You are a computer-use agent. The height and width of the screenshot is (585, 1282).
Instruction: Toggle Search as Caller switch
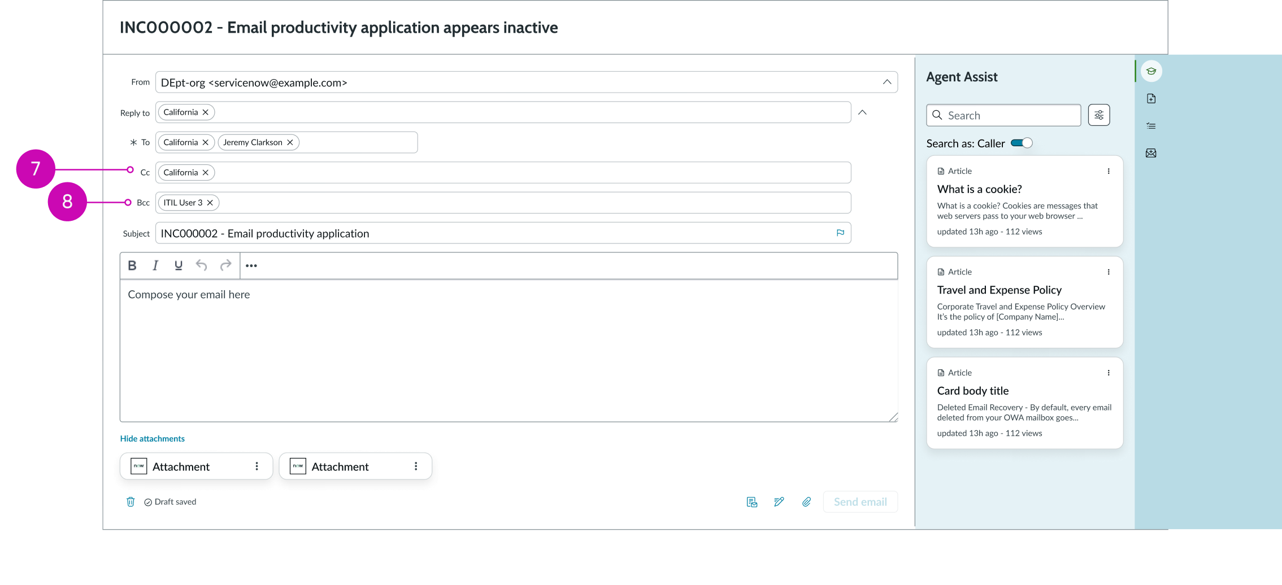point(1022,143)
